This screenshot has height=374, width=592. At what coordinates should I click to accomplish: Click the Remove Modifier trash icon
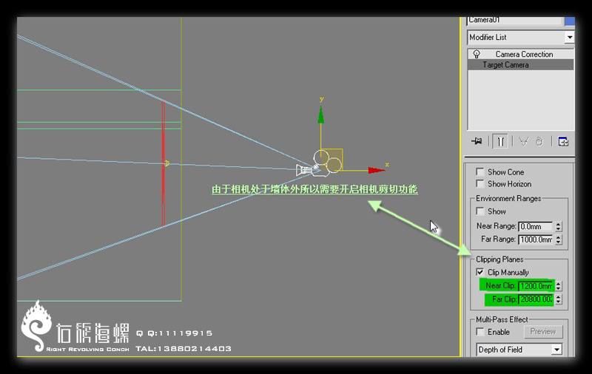tap(539, 141)
